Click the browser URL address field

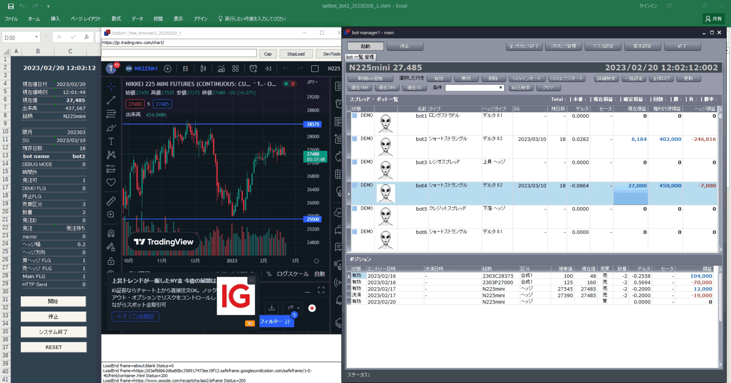coord(221,43)
